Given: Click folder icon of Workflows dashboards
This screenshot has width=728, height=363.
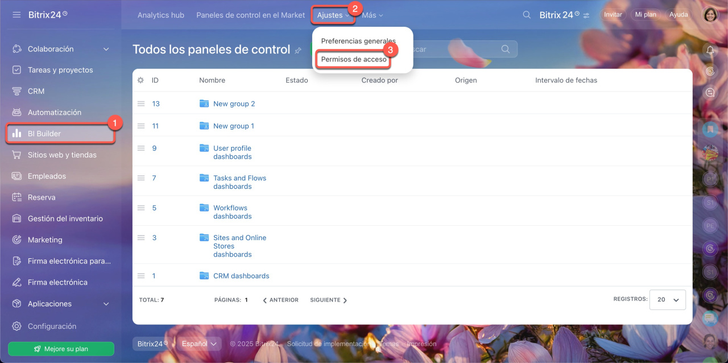Looking at the screenshot, I should [204, 208].
